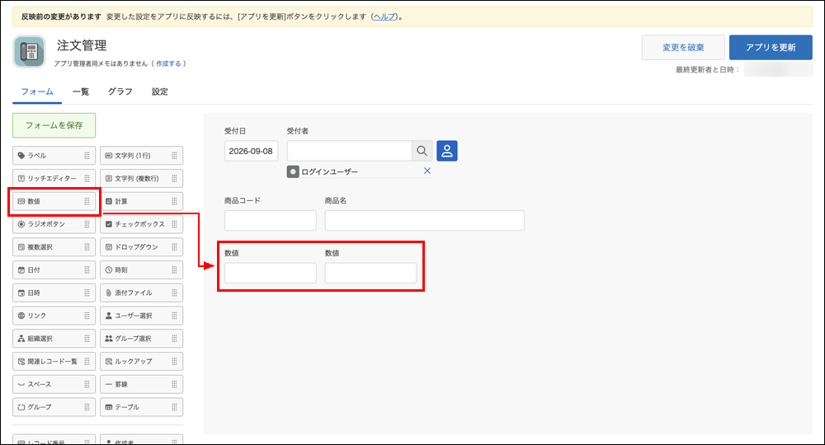The width and height of the screenshot is (825, 445).
Task: Select the チェックボックス field item
Action: [x=142, y=224]
